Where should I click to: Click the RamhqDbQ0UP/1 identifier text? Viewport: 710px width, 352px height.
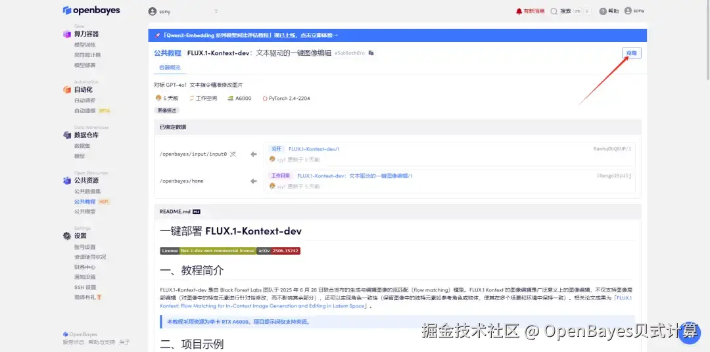click(612, 149)
